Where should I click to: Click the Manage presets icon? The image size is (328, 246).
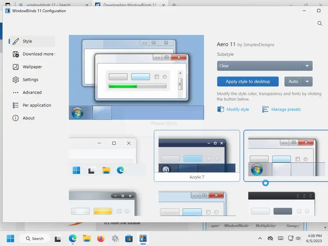pyautogui.click(x=265, y=109)
